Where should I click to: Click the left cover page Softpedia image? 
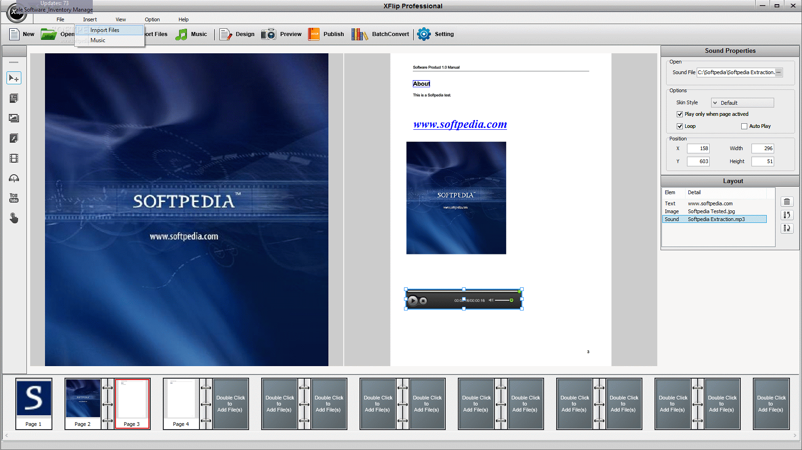[x=186, y=209]
